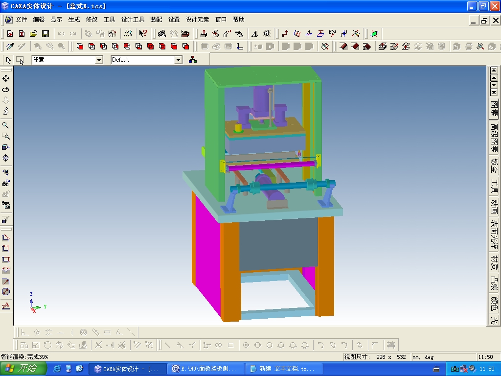
Task: Launch Internet Explorer from quick launch
Action: tap(57, 369)
